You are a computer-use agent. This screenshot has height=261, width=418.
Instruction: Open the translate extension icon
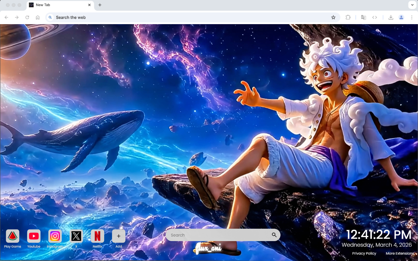click(363, 17)
